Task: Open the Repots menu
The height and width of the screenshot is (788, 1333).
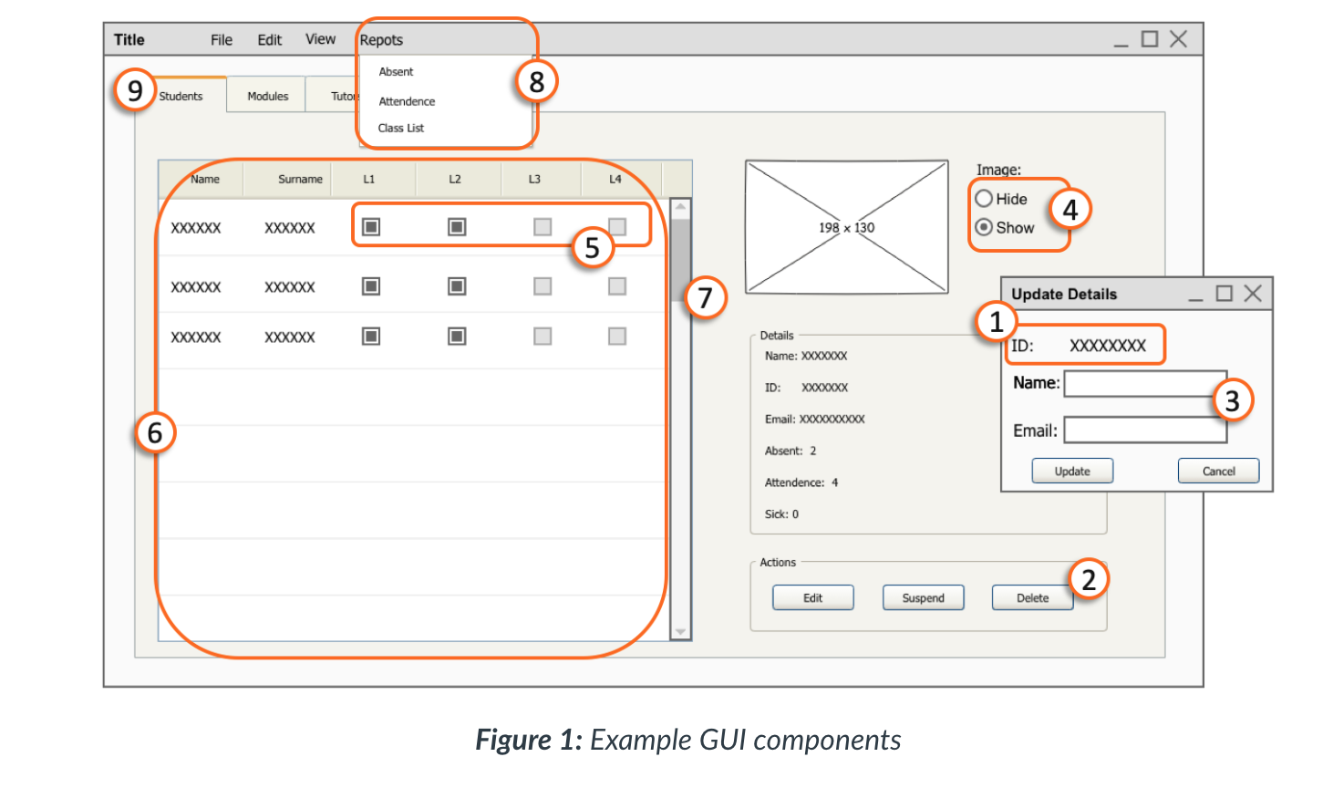Action: tap(381, 40)
